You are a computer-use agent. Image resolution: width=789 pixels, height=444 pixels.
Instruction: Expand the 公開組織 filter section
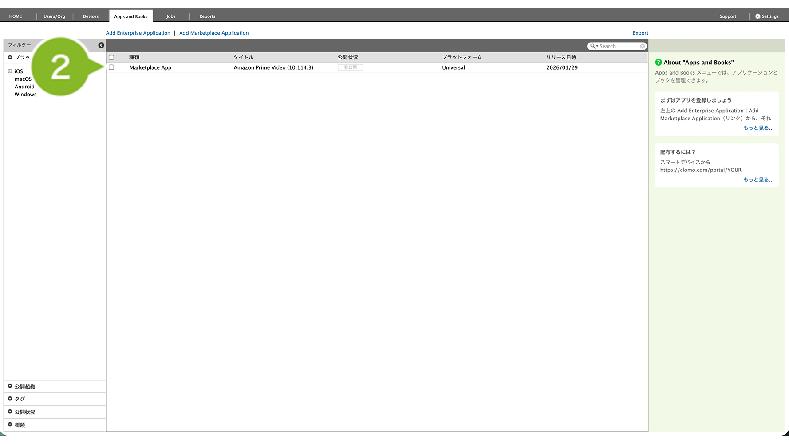pos(10,386)
